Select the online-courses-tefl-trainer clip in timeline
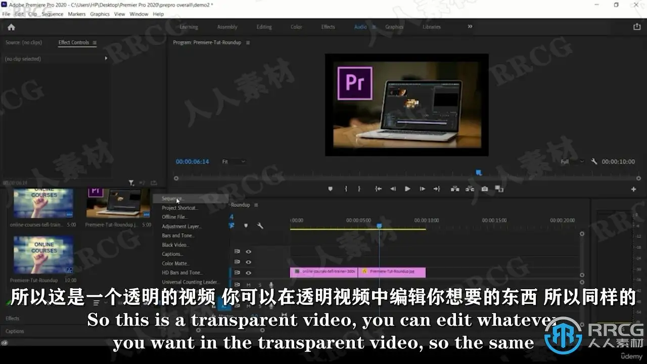 [324, 272]
